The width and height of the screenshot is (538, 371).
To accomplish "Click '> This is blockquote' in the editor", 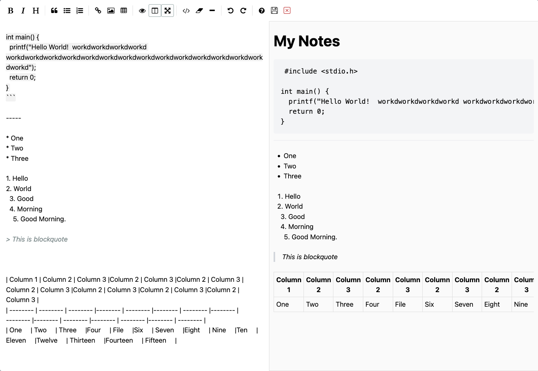I will [37, 239].
